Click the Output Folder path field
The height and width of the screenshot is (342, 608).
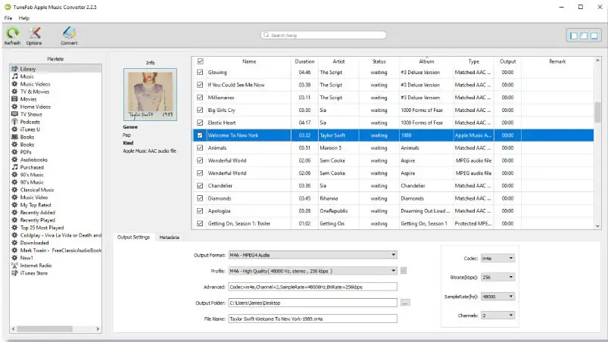click(313, 303)
